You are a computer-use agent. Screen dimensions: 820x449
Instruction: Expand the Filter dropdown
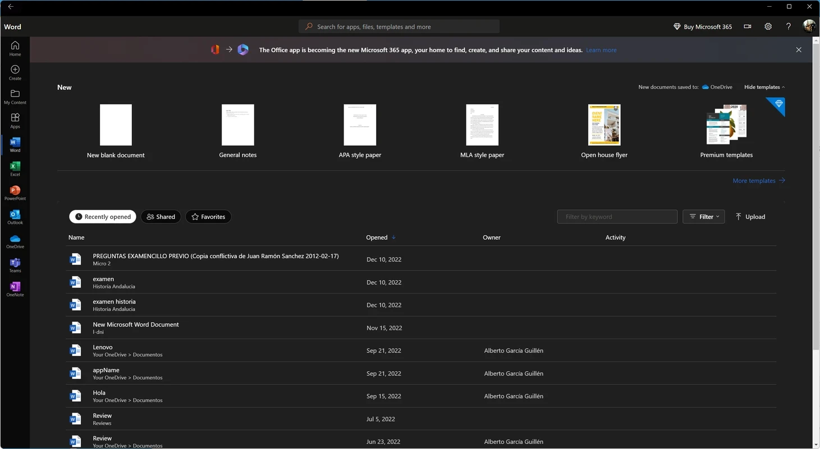(x=704, y=217)
